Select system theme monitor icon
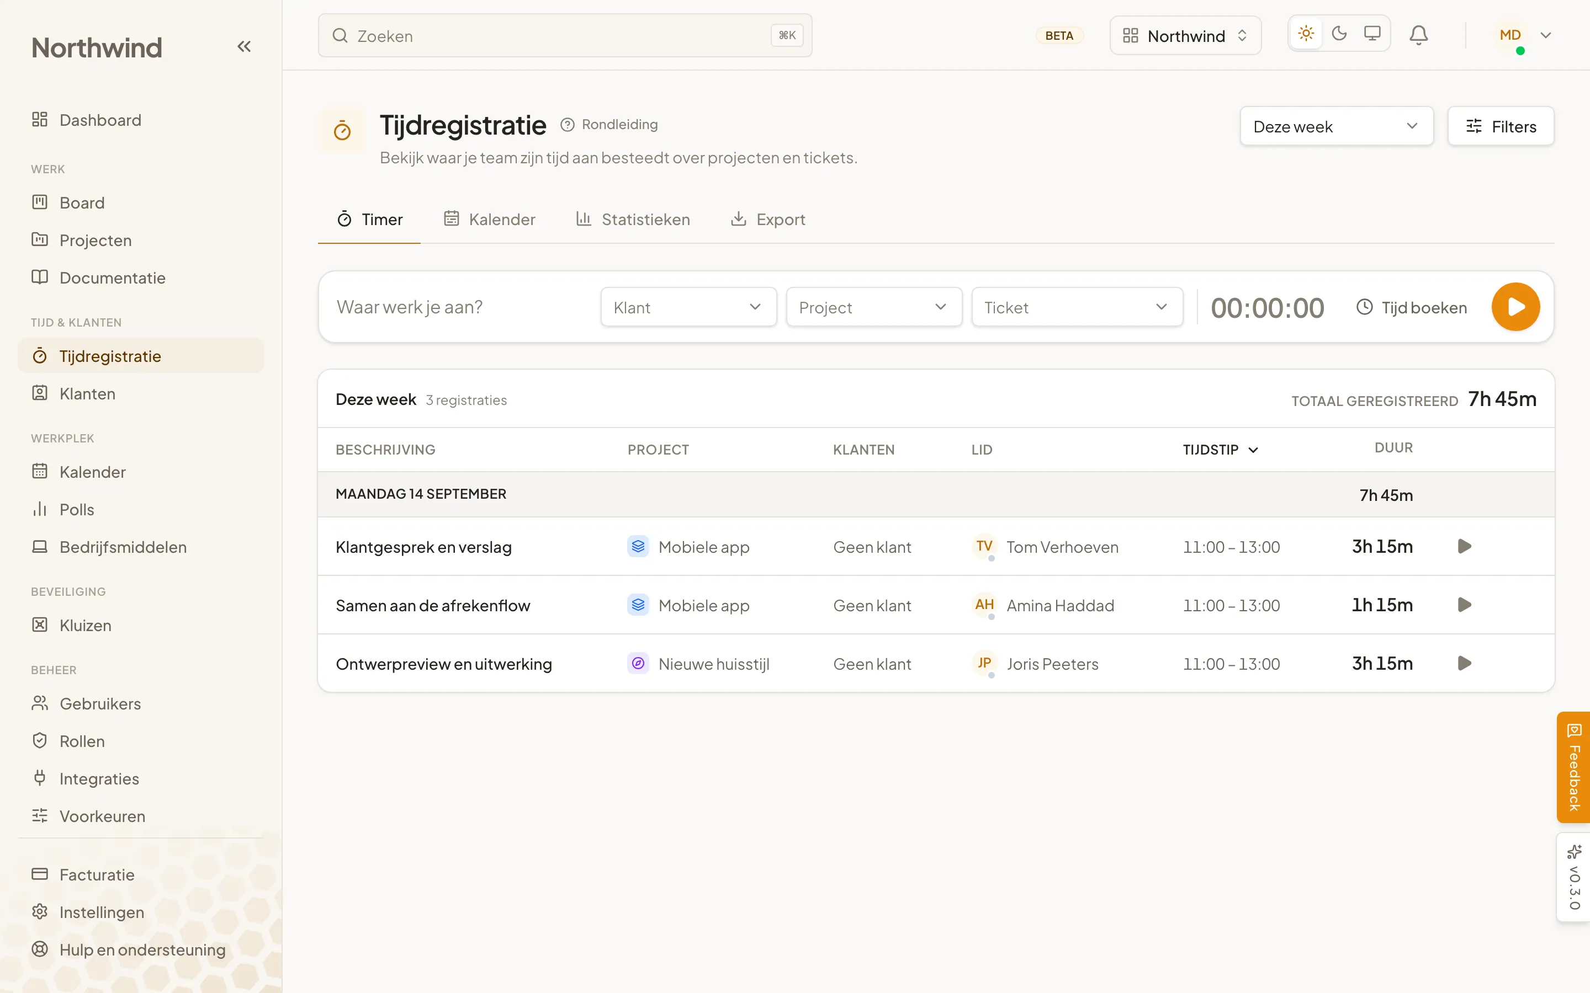This screenshot has height=993, width=1590. tap(1372, 34)
